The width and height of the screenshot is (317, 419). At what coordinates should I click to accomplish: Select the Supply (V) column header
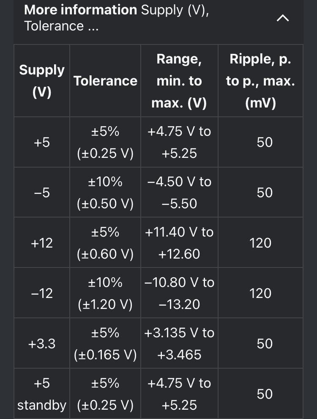click(x=42, y=81)
